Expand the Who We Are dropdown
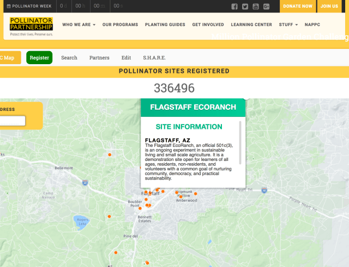Image resolution: width=349 pixels, height=267 pixels. pos(79,25)
